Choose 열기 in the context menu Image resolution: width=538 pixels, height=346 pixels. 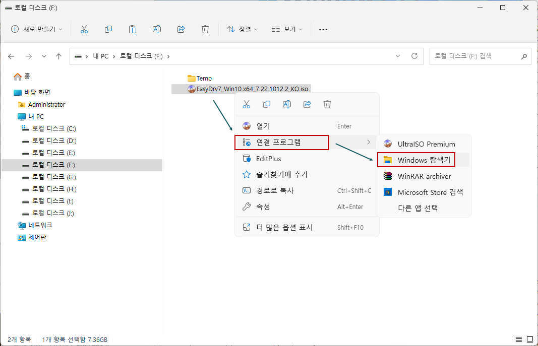(307, 126)
